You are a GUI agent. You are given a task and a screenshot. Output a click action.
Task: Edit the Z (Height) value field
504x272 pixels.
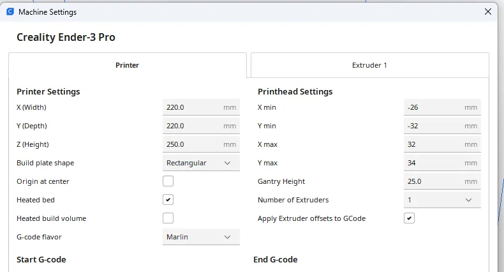point(201,144)
